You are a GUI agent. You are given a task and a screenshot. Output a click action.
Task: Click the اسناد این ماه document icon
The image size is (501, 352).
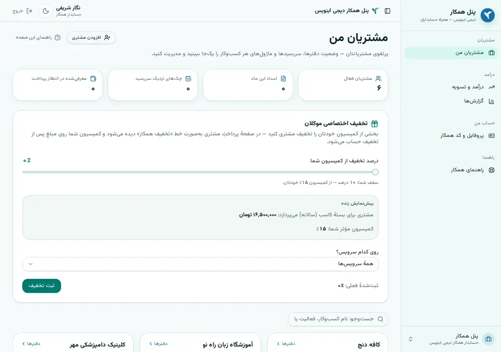283,79
